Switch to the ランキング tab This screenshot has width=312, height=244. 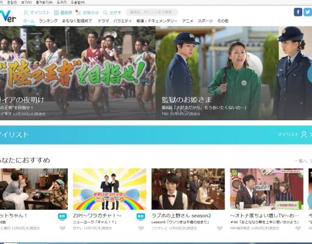[48, 21]
